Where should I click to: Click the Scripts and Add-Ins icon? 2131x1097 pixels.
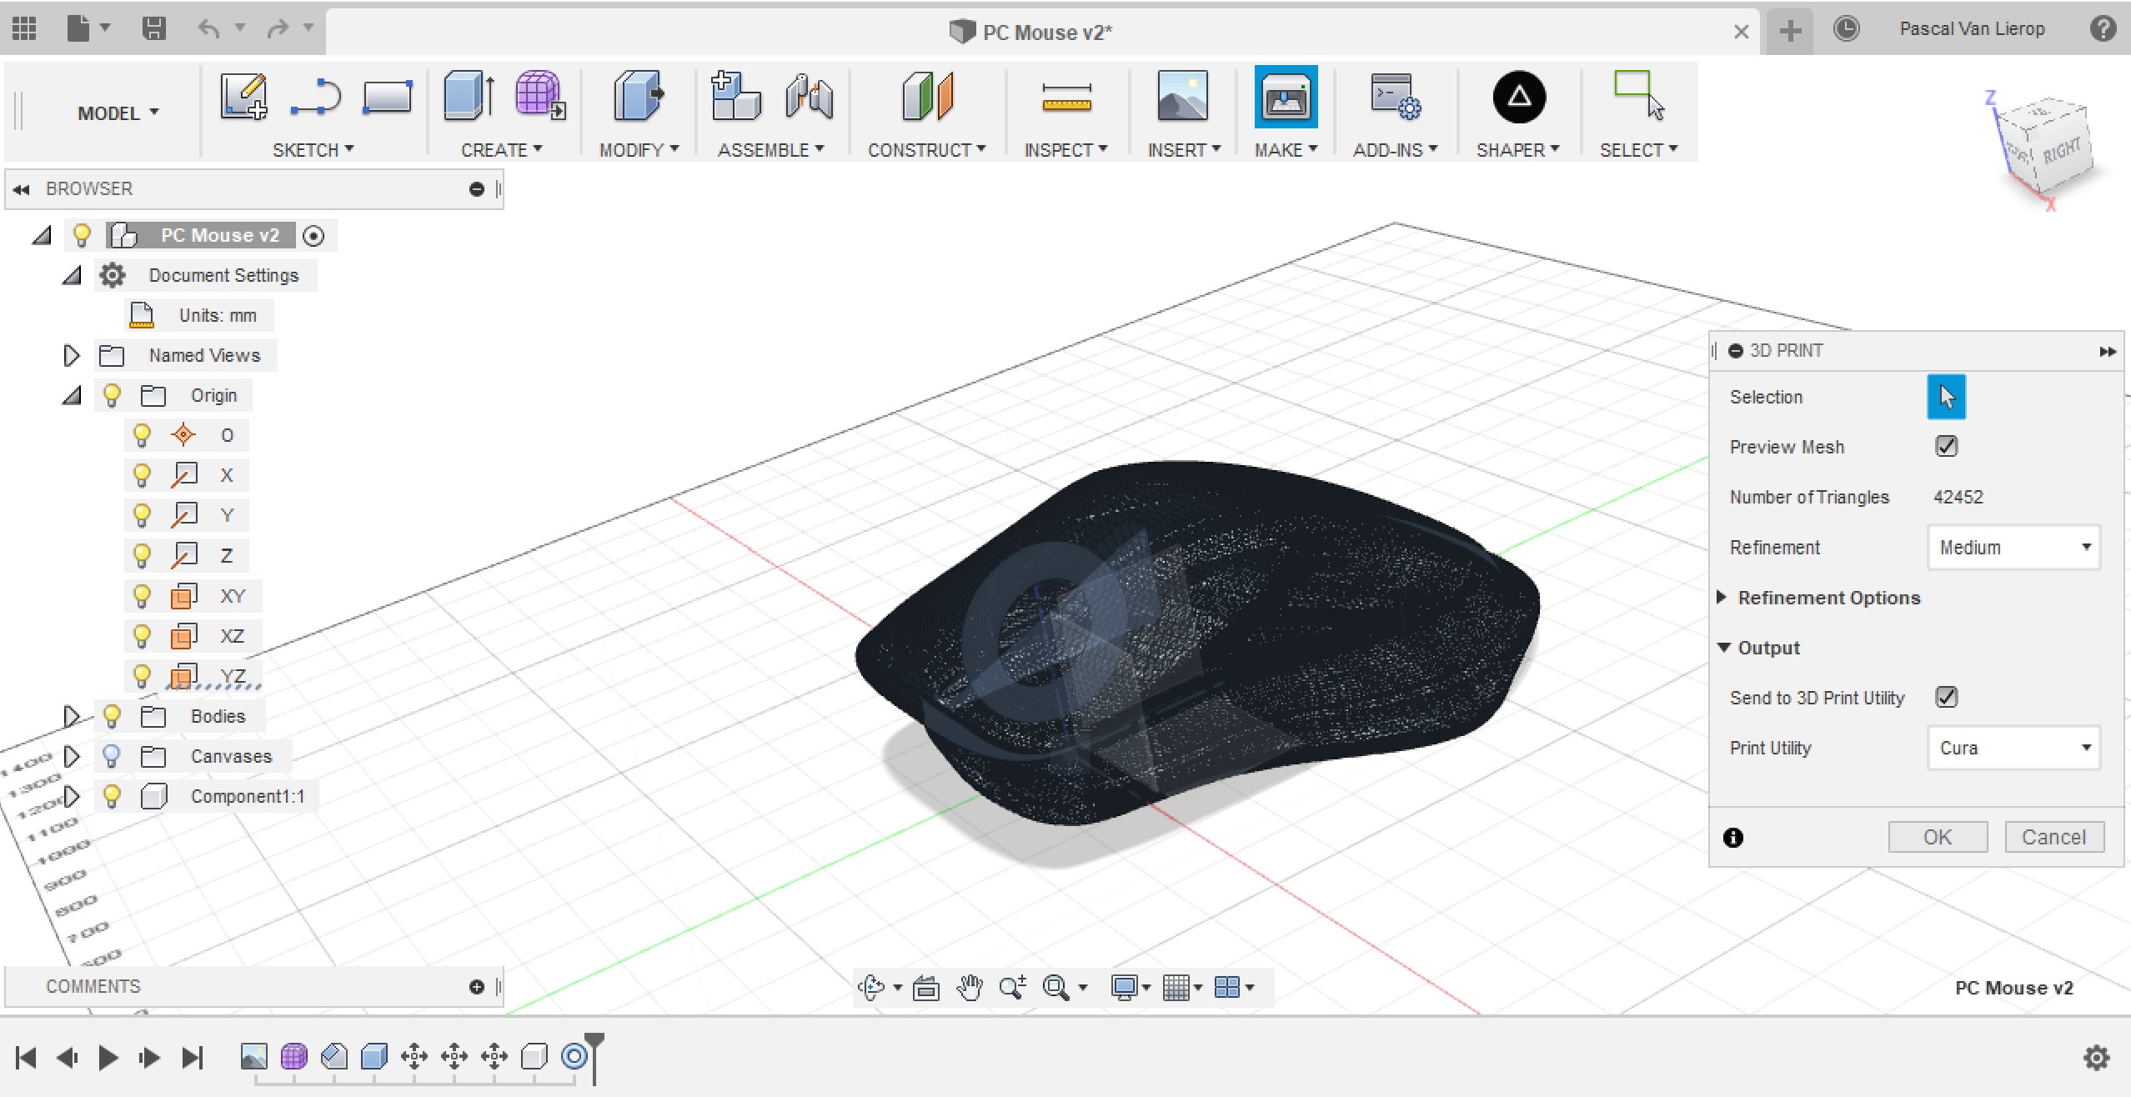pyautogui.click(x=1395, y=98)
